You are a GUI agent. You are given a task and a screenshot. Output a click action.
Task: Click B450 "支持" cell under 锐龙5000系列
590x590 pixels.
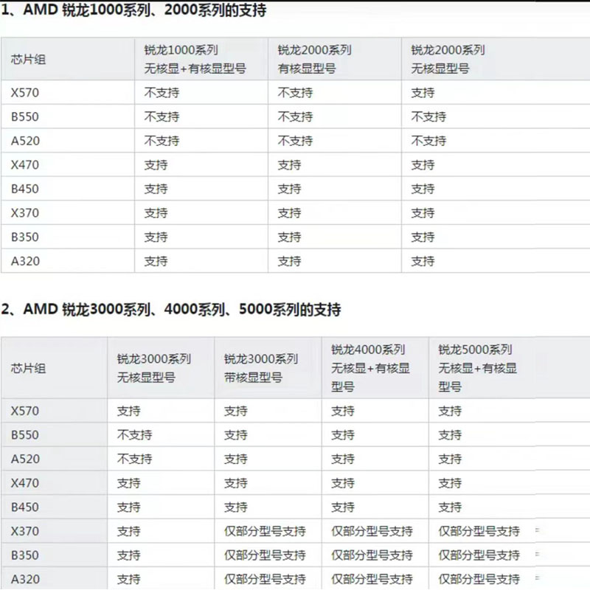click(x=450, y=507)
